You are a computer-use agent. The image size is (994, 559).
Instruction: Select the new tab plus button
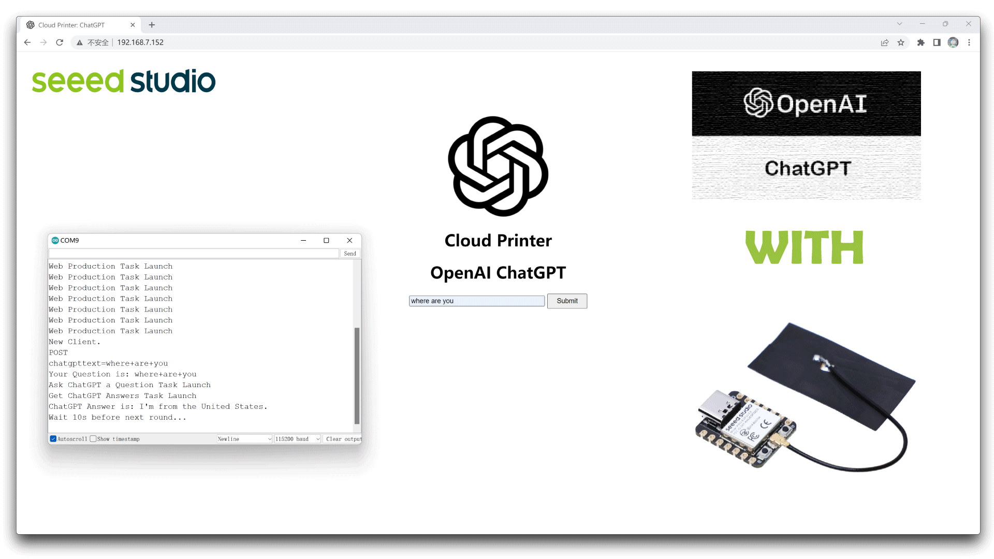click(x=152, y=25)
